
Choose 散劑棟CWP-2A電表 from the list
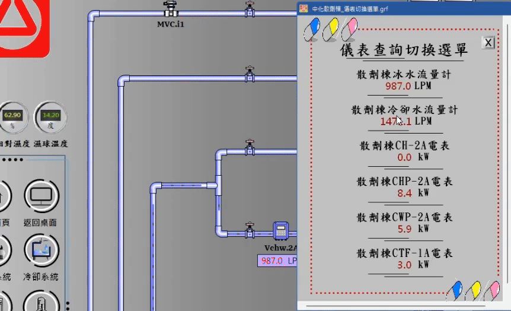[404, 218]
